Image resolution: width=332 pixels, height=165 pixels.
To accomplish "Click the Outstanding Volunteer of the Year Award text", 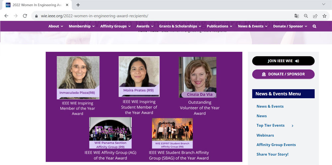I will pos(200,108).
